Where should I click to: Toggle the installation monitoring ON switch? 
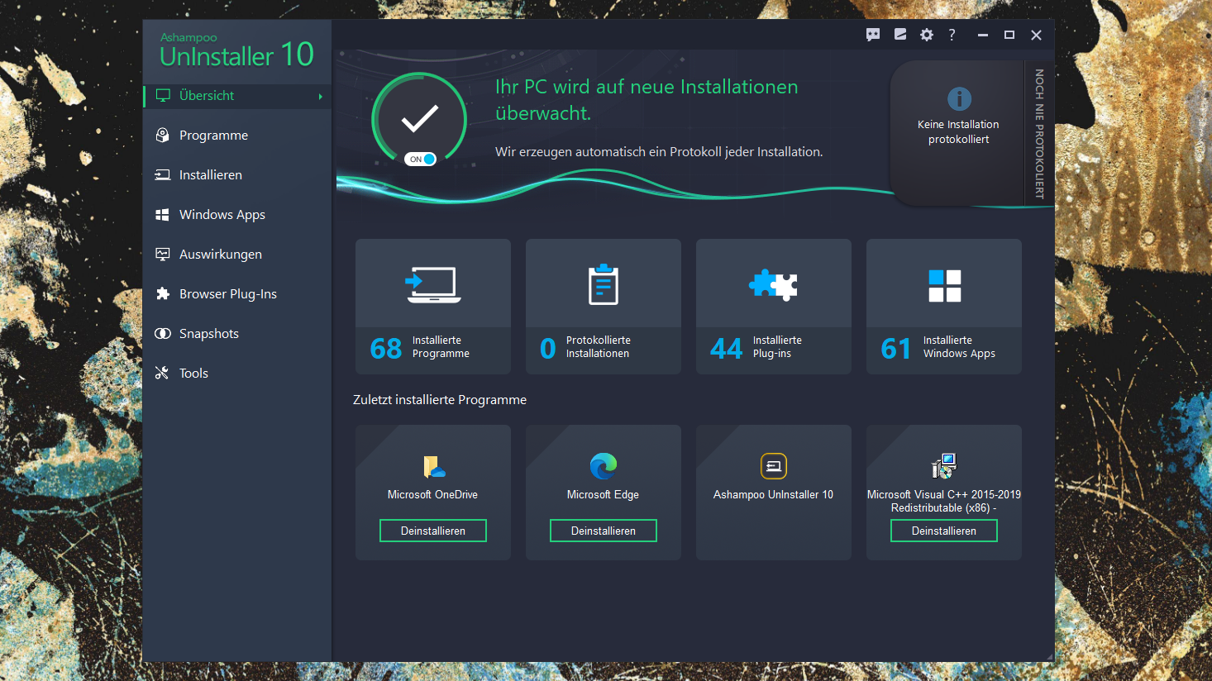coord(420,160)
